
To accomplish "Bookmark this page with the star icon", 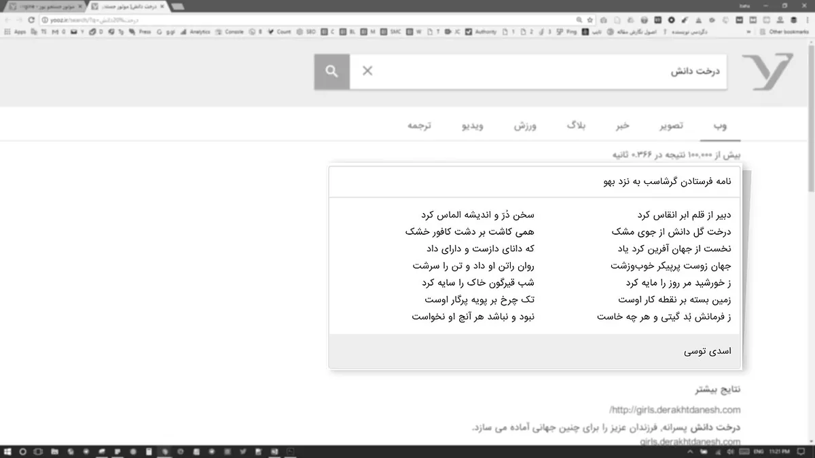I will [590, 20].
